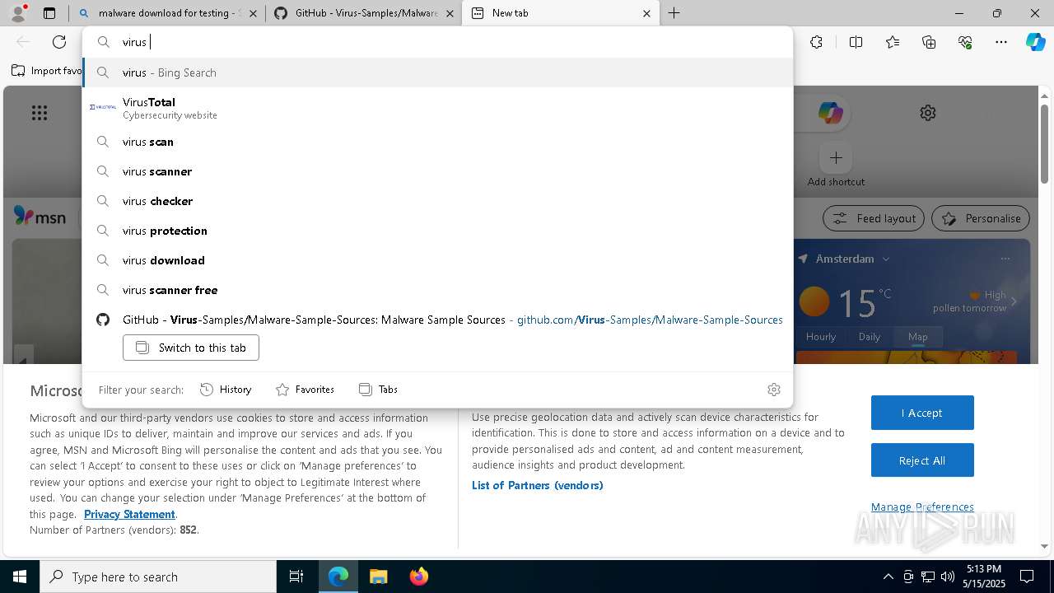This screenshot has height=593, width=1054.
Task: Open search suggestion settings gear
Action: pyautogui.click(x=773, y=390)
